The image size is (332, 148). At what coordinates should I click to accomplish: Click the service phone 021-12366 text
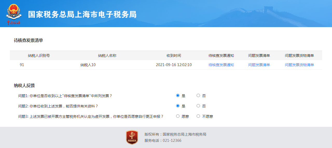(172, 141)
